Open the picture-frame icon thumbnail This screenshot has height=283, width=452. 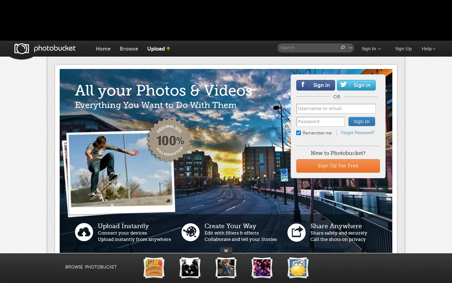coord(298,268)
